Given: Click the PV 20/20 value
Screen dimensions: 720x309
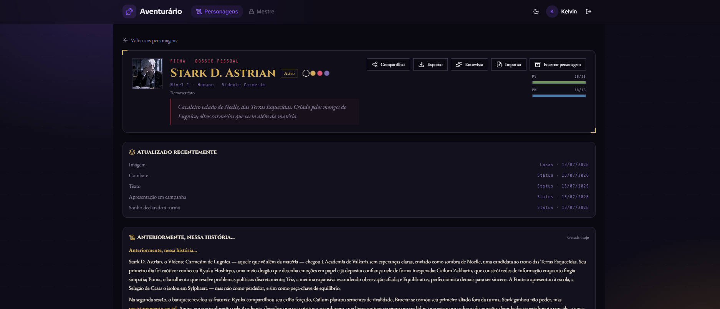Looking at the screenshot, I should [580, 77].
